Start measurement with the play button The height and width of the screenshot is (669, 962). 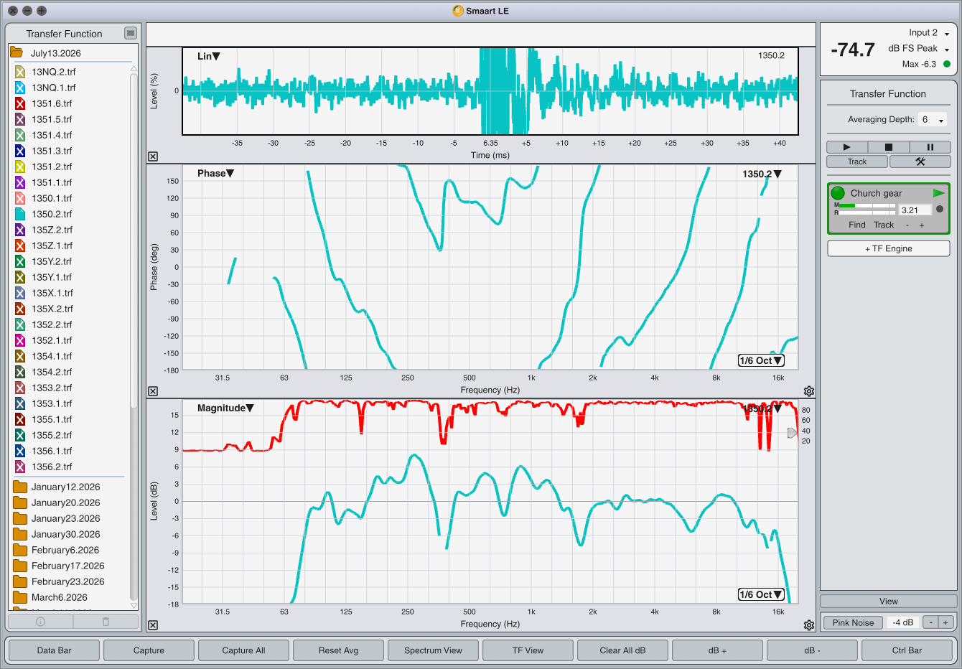[x=846, y=147]
